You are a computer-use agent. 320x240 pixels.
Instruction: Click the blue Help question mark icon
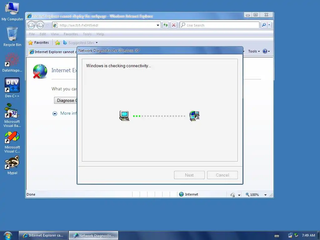point(265,51)
